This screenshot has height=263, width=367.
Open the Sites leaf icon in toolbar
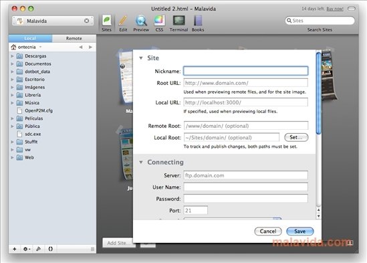(106, 21)
